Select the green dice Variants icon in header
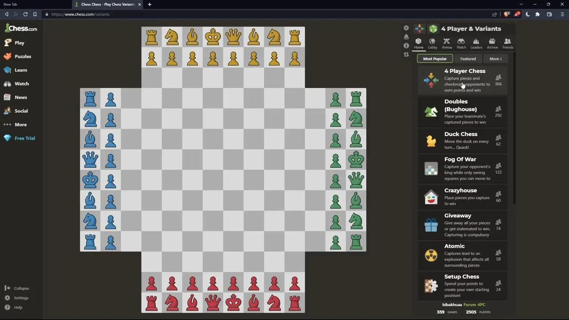This screenshot has height=320, width=569. 433,29
